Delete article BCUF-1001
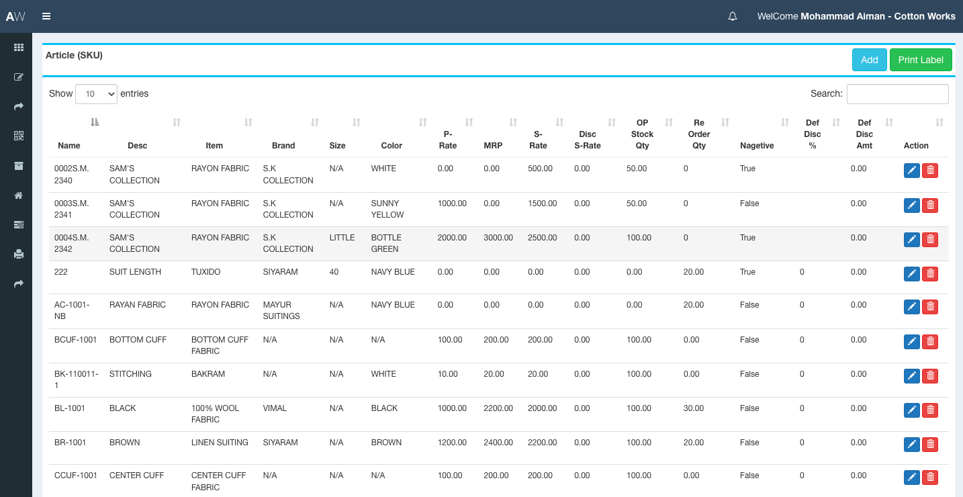This screenshot has width=963, height=497. tap(930, 342)
